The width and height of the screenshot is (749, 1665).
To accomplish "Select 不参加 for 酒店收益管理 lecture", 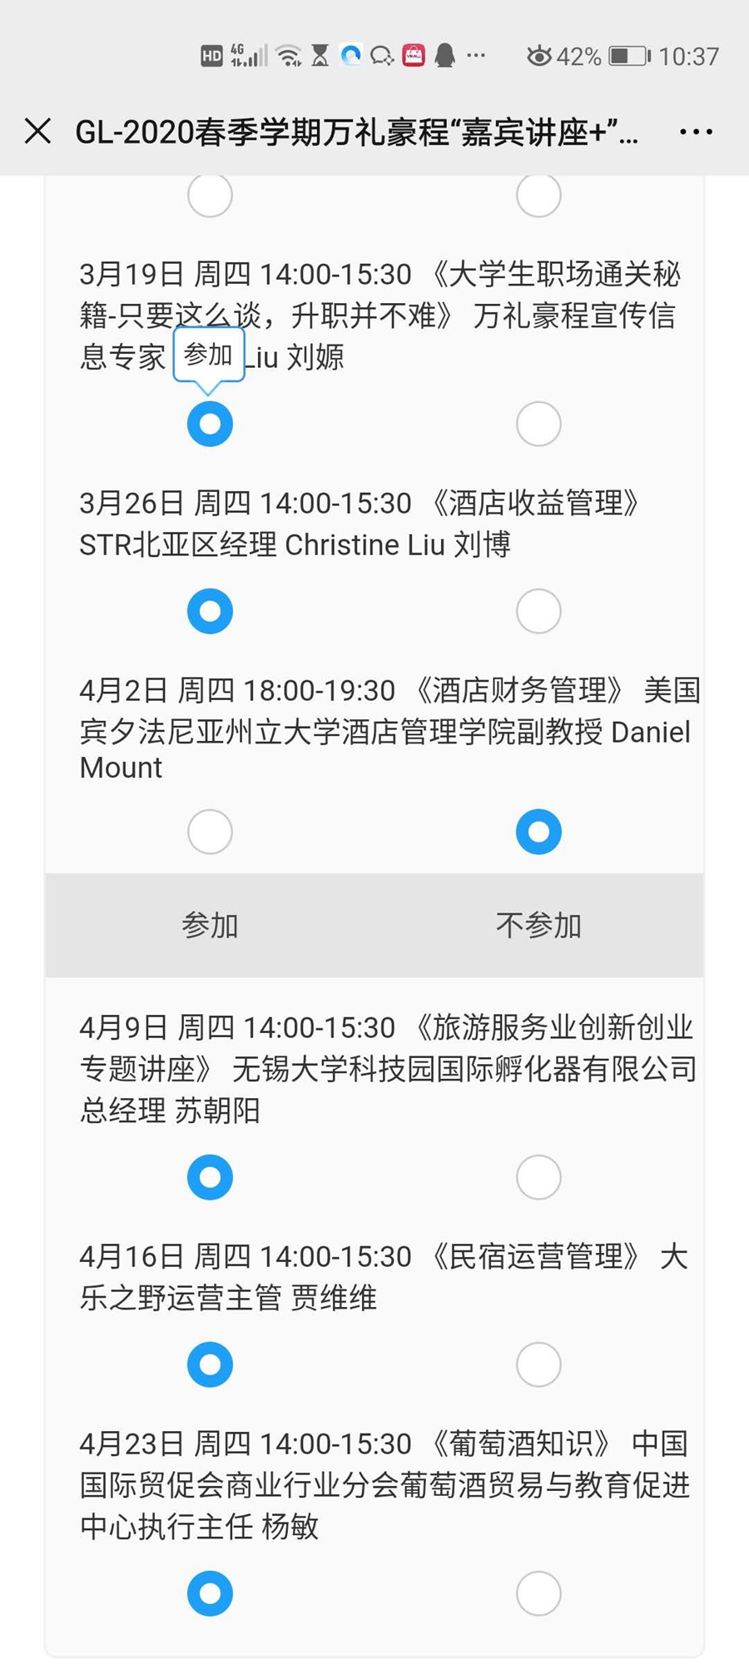I will (538, 611).
